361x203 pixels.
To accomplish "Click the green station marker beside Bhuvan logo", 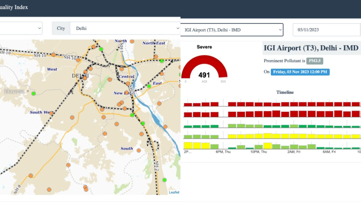I will 34,94.
